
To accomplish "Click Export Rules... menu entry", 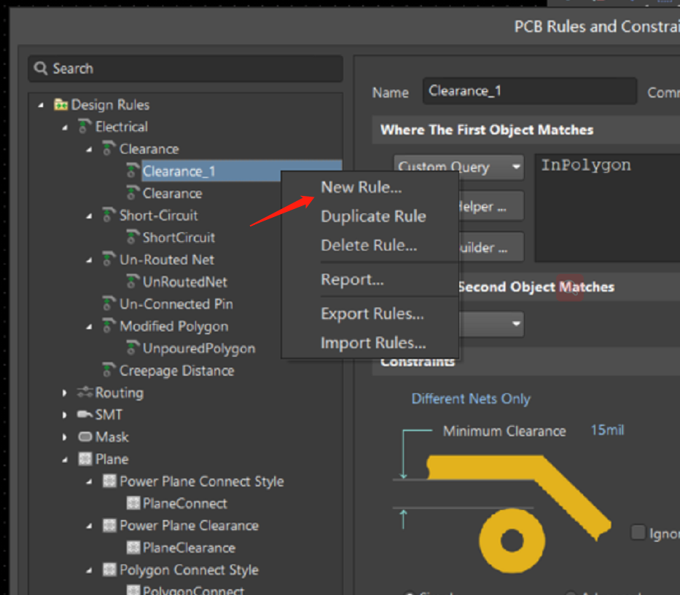I will point(372,314).
